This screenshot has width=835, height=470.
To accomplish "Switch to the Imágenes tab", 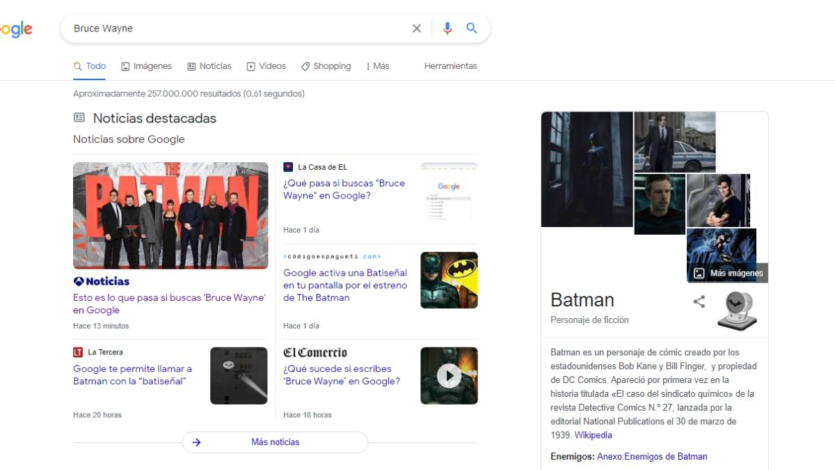I will click(x=146, y=66).
